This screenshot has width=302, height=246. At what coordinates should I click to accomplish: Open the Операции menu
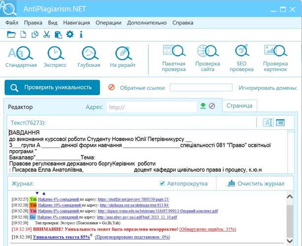[108, 23]
